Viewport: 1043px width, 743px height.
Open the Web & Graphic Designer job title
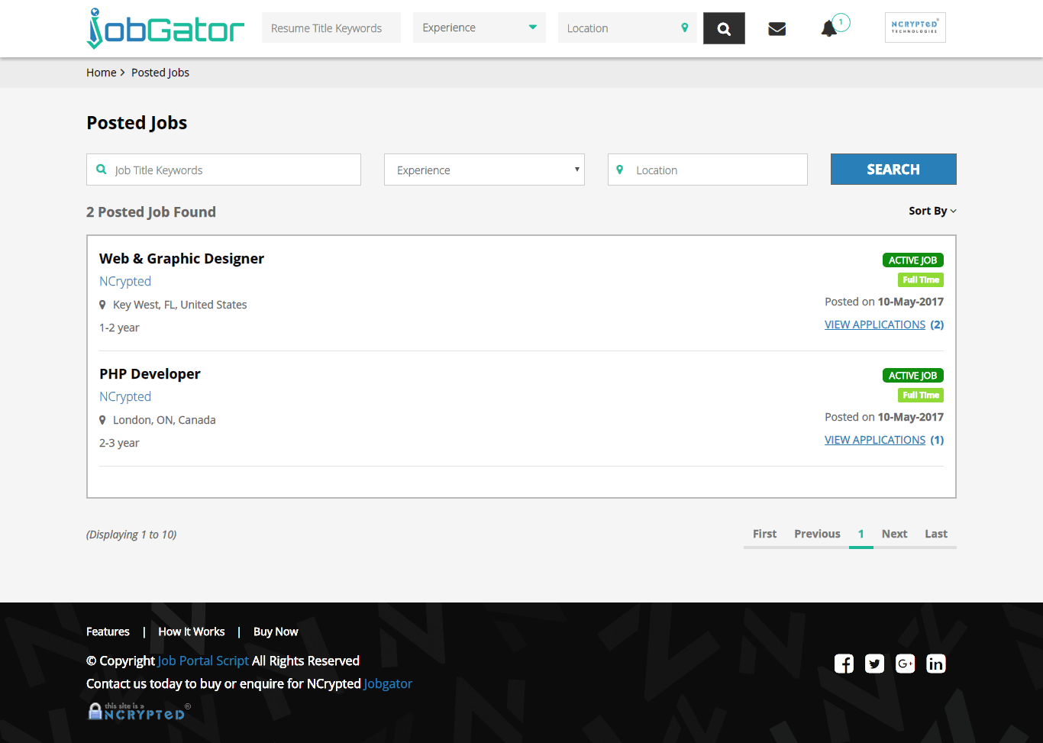pyautogui.click(x=182, y=259)
